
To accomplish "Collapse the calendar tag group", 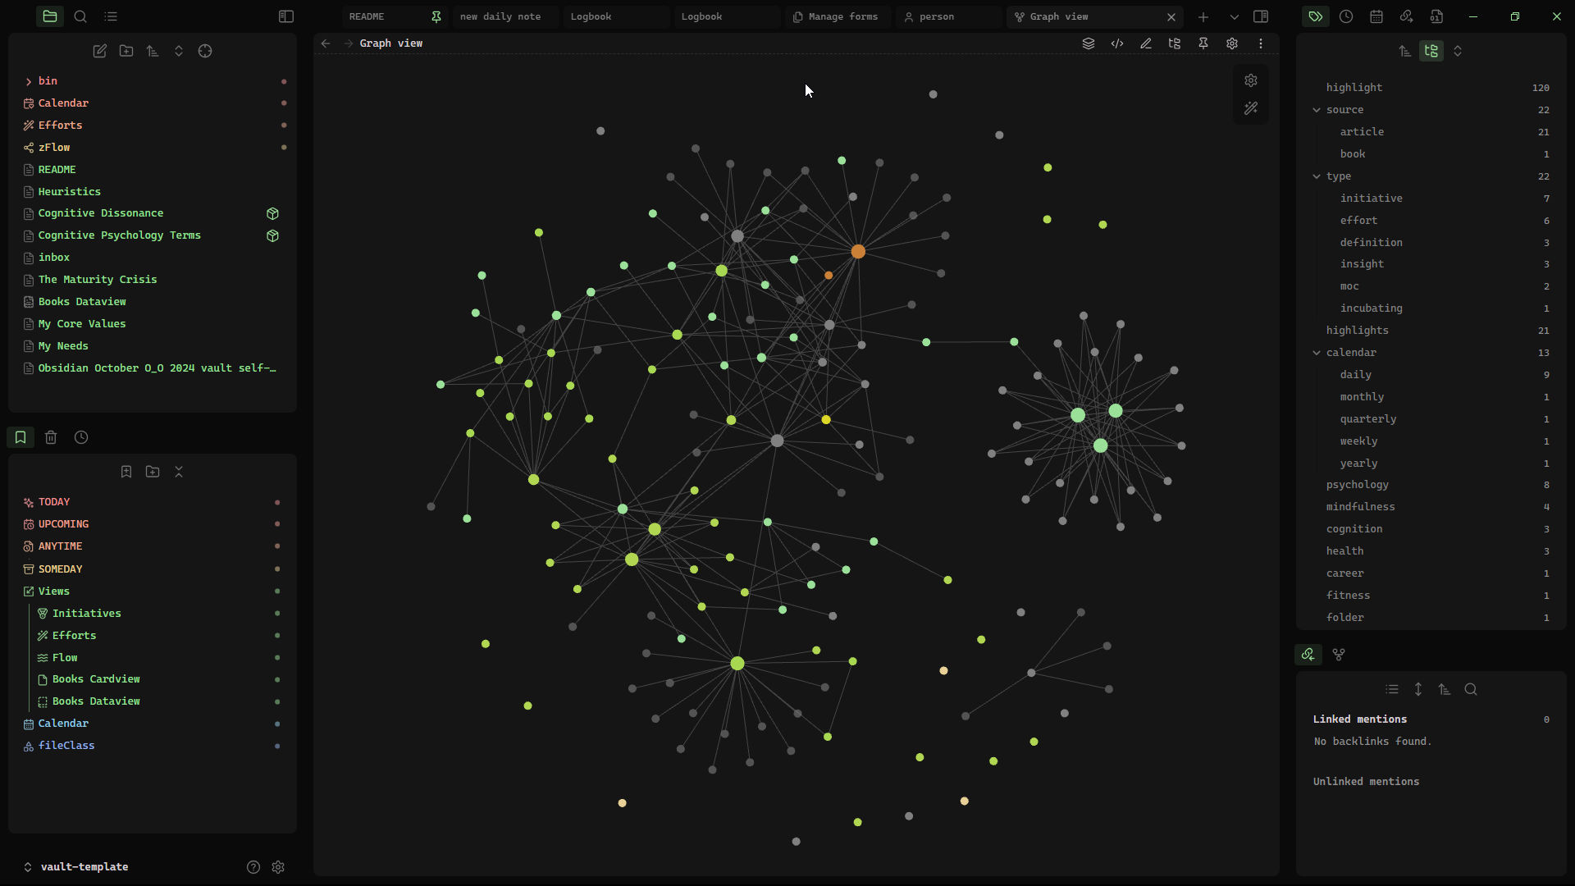I will pos(1317,353).
